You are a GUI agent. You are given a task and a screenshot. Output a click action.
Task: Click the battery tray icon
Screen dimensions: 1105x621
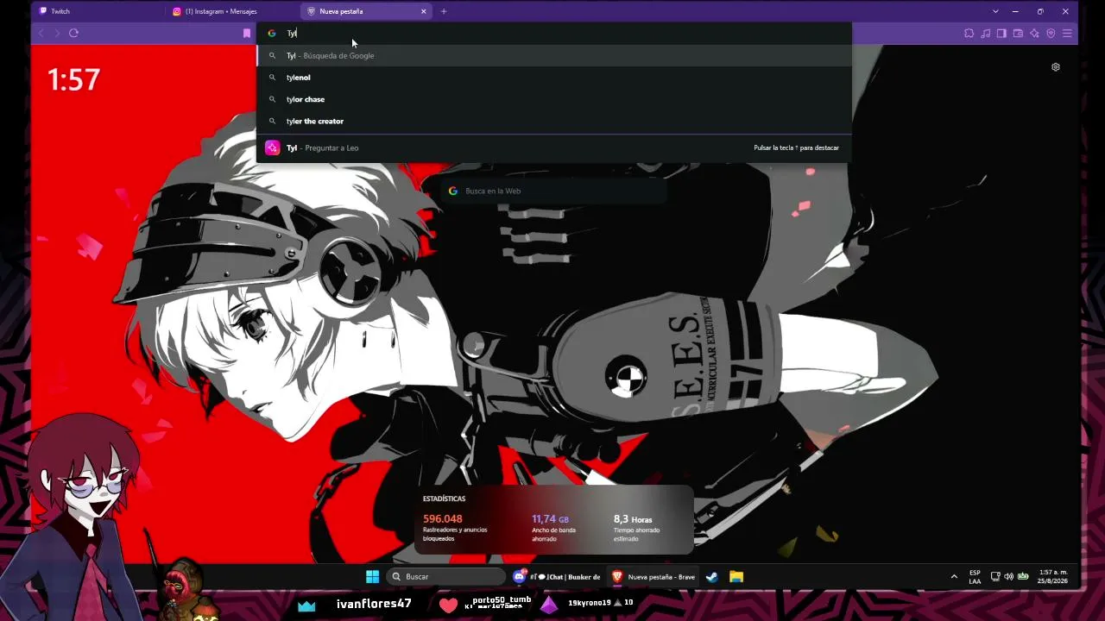coord(1023,577)
